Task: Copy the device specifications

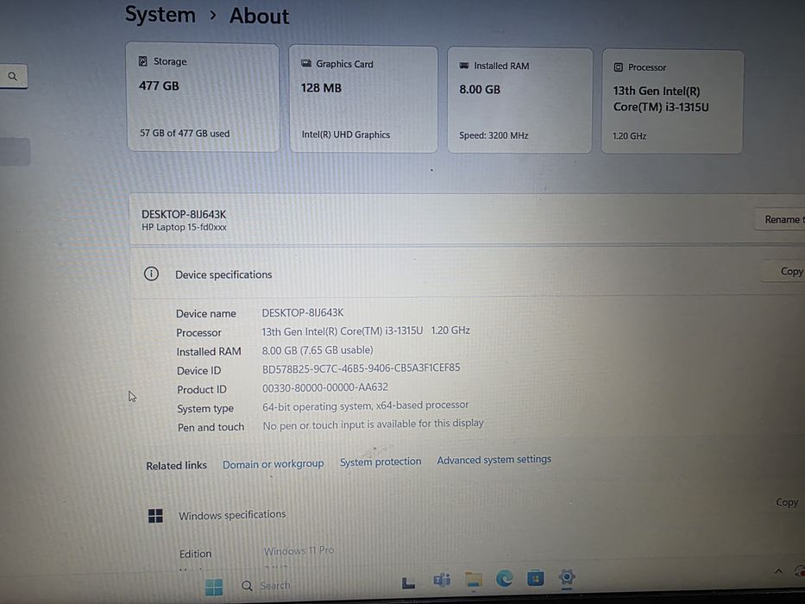Action: pos(784,271)
